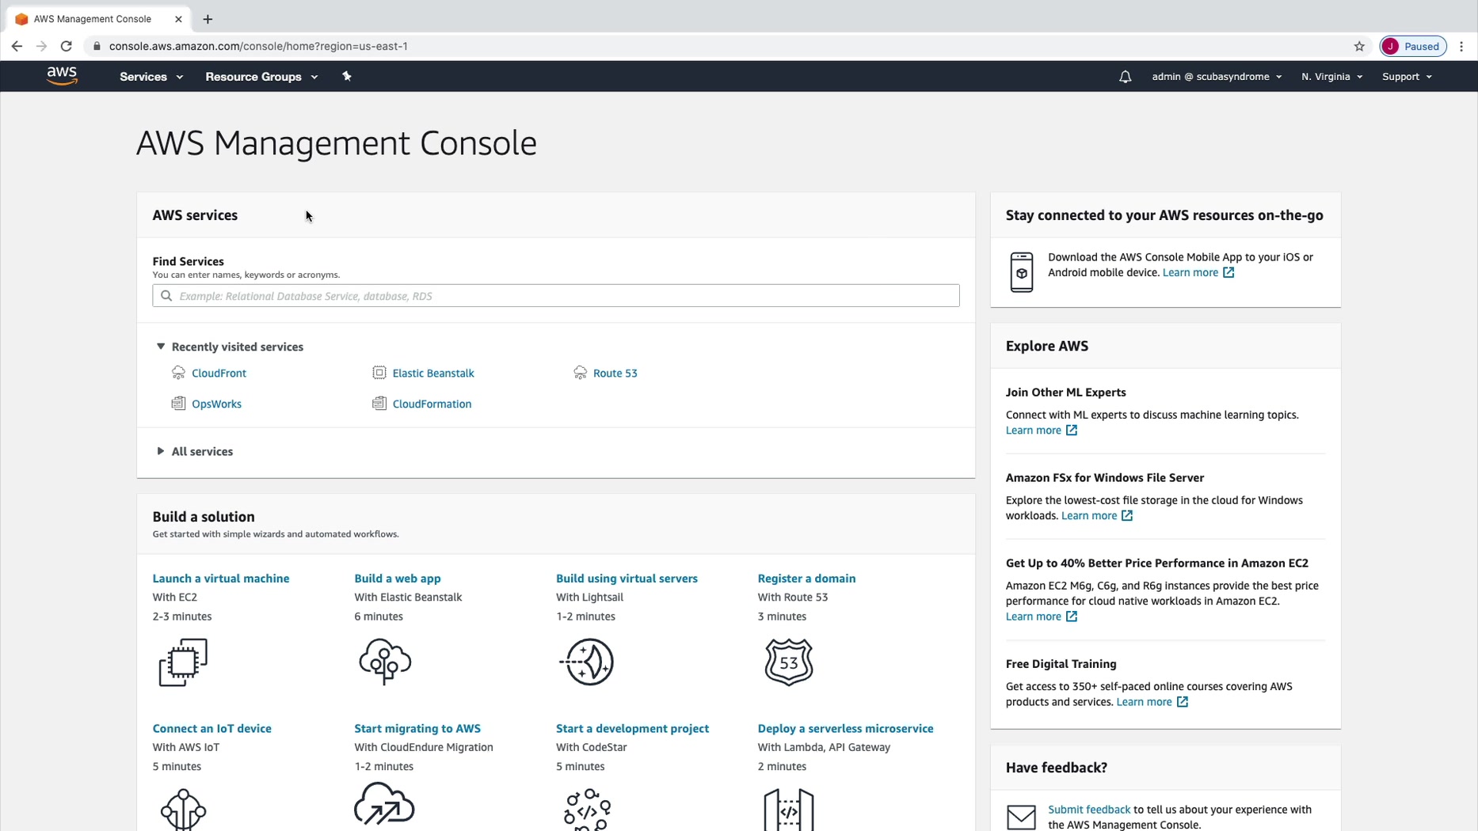Bookmark this page with the star icon

(x=1359, y=46)
